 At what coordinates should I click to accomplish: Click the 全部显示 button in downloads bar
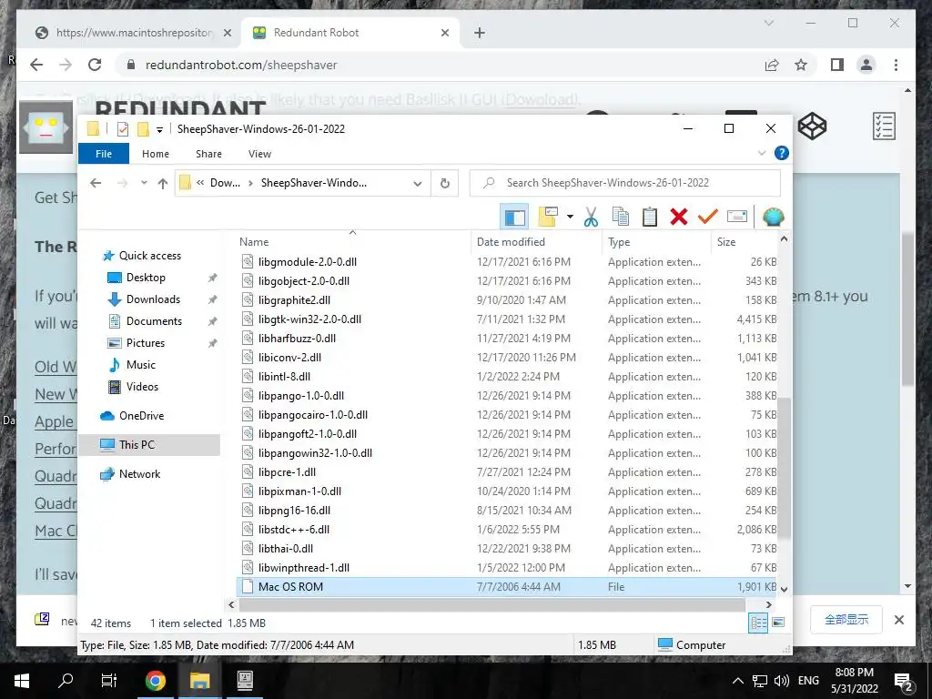846,620
